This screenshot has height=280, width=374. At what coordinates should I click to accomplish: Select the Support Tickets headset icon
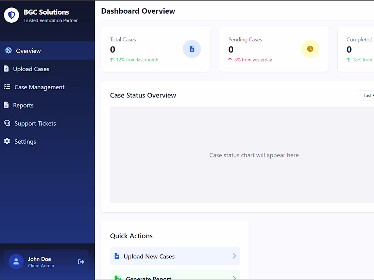click(7, 123)
